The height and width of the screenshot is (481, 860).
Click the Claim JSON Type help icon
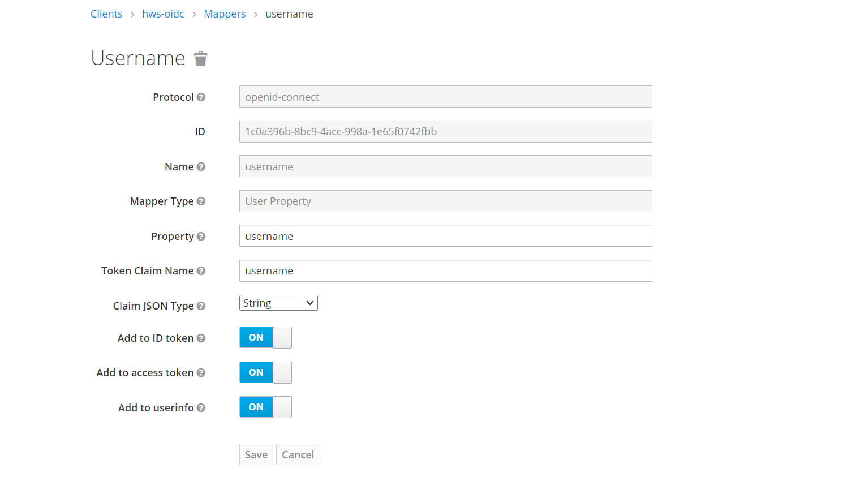(x=201, y=306)
